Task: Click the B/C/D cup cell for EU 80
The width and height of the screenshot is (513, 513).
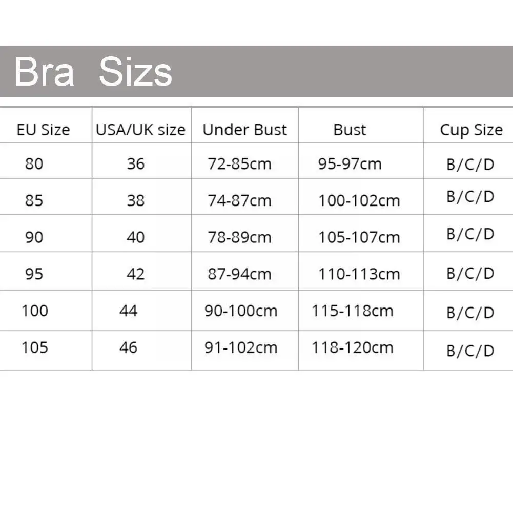Action: coord(470,165)
